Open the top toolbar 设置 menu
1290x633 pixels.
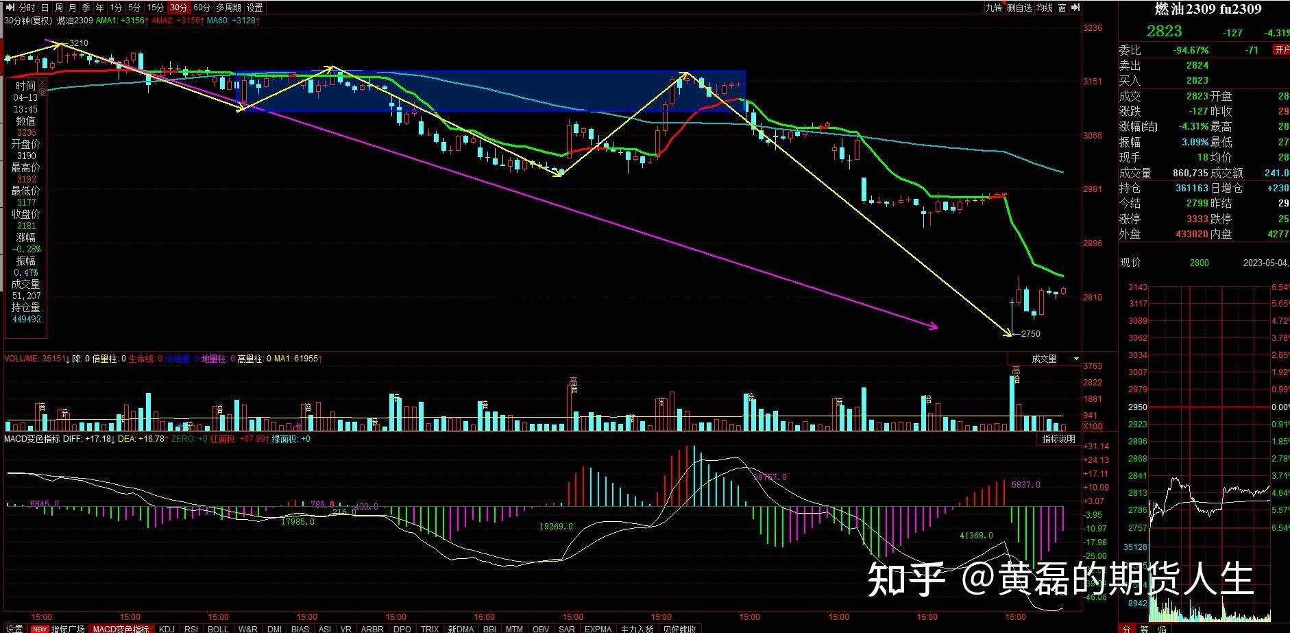254,8
